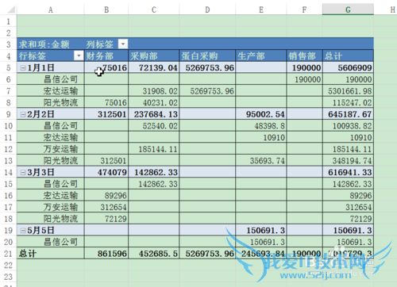The height and width of the screenshot is (287, 397).
Task: Click the 财务部 column heading
Action: (x=106, y=55)
